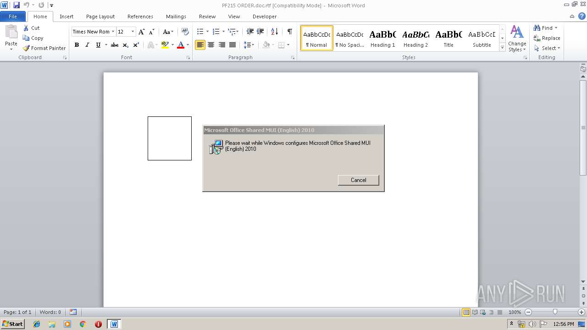Open Chrome from the taskbar

83,324
